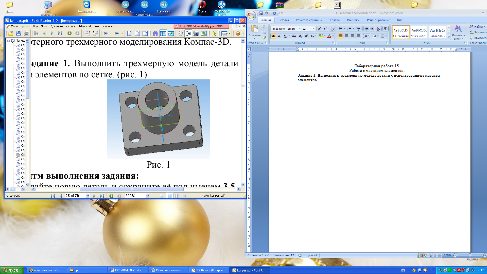Click the shading fill color bucket in Word

click(x=374, y=36)
